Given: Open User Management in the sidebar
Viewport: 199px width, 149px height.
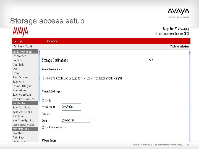Looking at the screenshot, I should pos(19,56).
